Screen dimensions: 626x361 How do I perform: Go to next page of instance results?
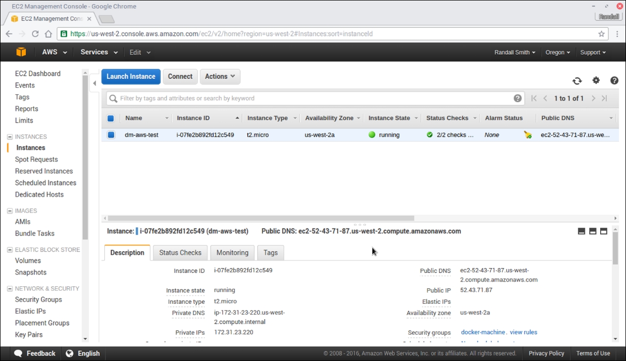click(593, 99)
